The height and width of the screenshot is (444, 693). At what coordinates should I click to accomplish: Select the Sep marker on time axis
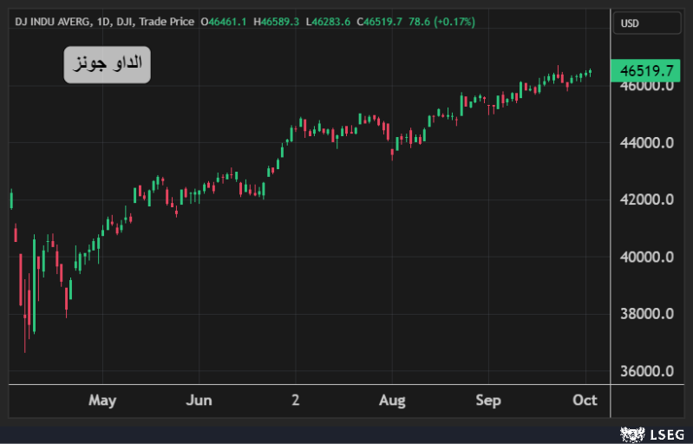coord(488,400)
